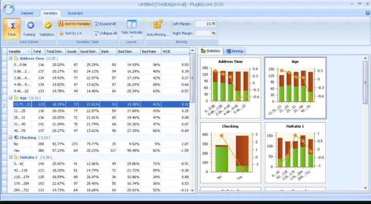This screenshot has width=371, height=204.
Task: Switch to the Binning tab
Action: click(x=235, y=51)
